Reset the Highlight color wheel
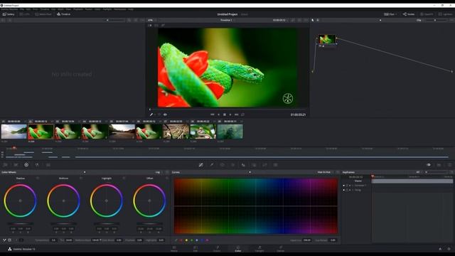This screenshot has width=455, height=256. point(124,178)
